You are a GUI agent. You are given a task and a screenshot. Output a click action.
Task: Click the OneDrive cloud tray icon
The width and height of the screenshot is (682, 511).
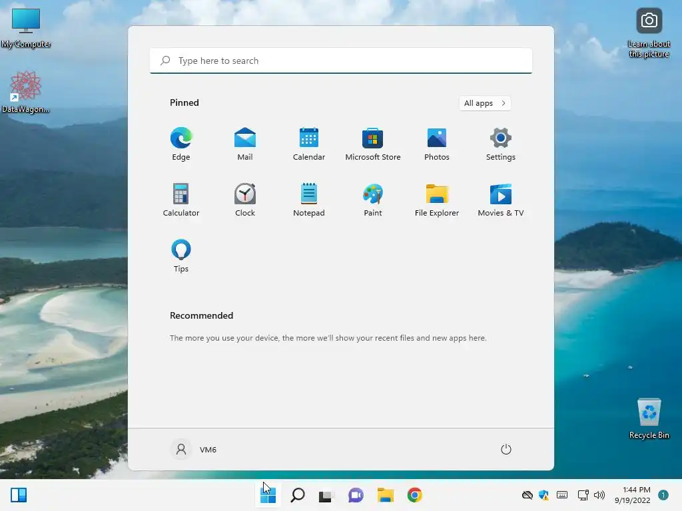(527, 495)
